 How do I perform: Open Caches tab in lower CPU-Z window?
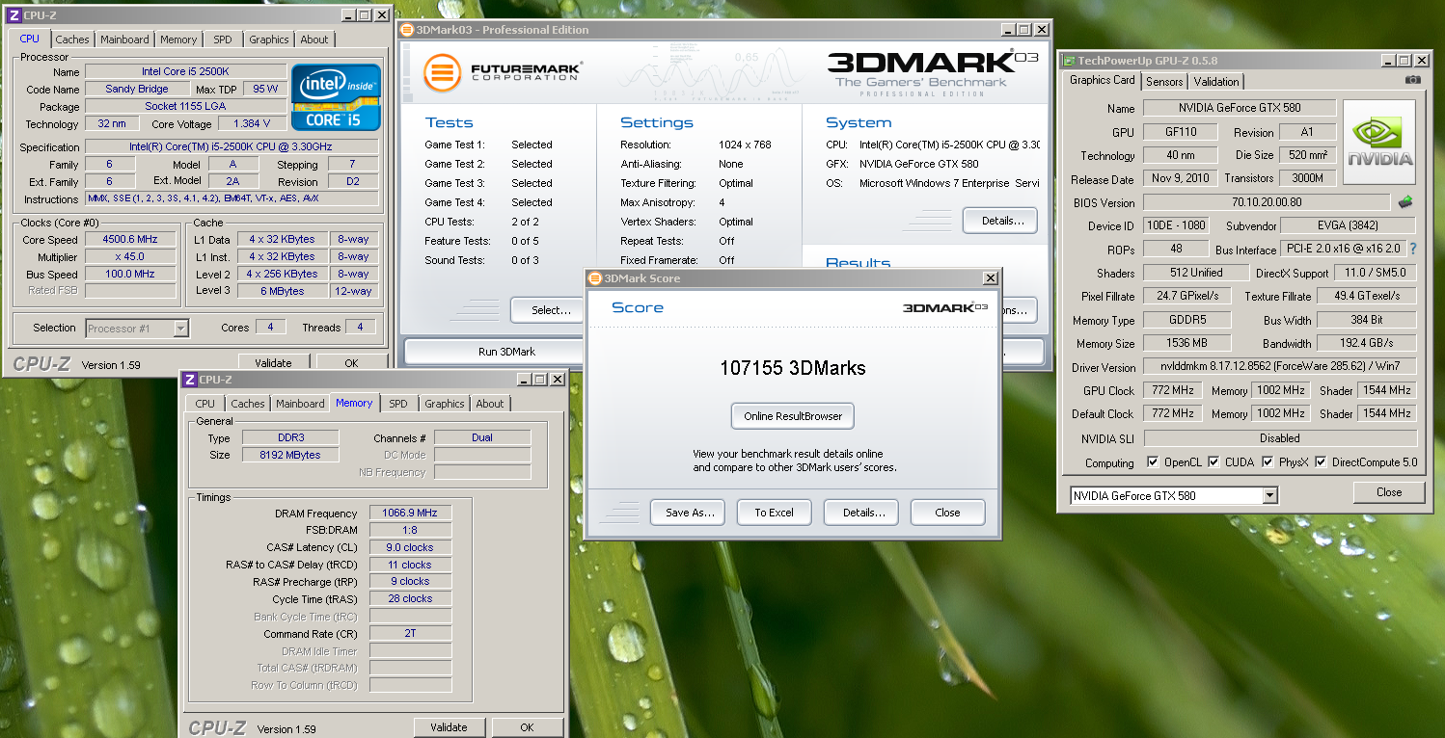(x=248, y=404)
